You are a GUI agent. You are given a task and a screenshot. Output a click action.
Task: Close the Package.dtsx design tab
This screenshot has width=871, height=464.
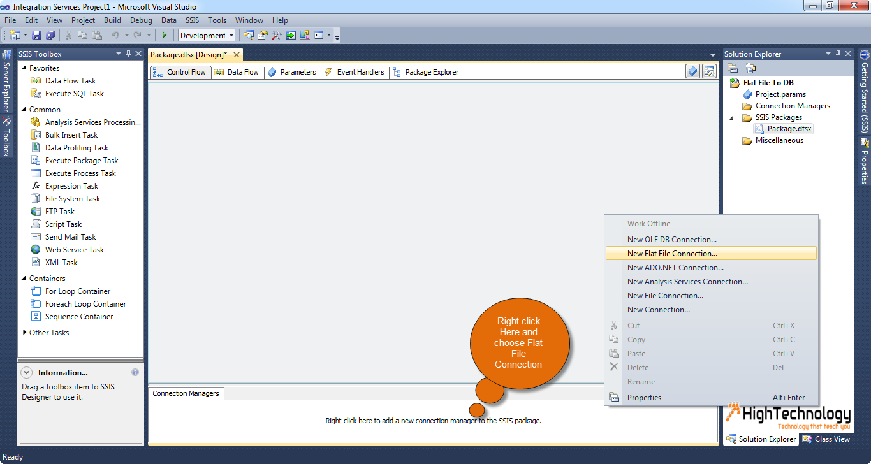237,55
